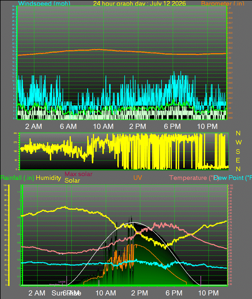
Task: Click the S compass letter
Action: coord(238,151)
